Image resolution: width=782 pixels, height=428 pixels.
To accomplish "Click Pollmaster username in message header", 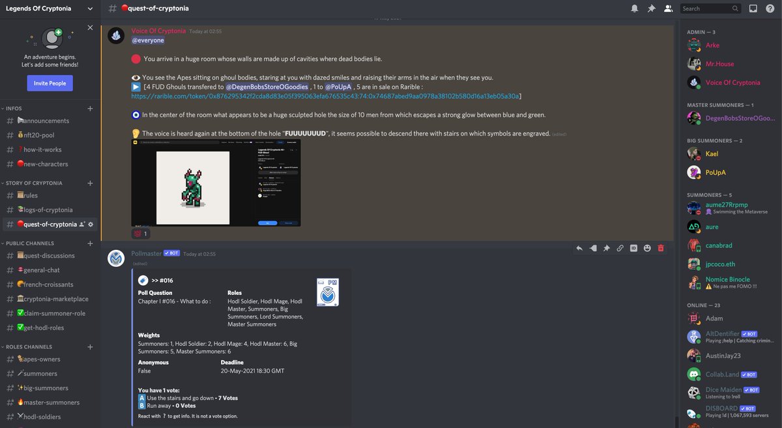I will pyautogui.click(x=146, y=253).
